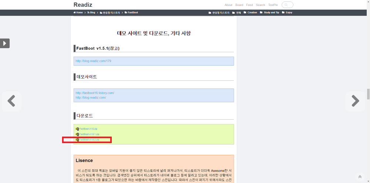
Task: Open the 반응형 티스토리 category in the right nav
Action: tap(219, 13)
